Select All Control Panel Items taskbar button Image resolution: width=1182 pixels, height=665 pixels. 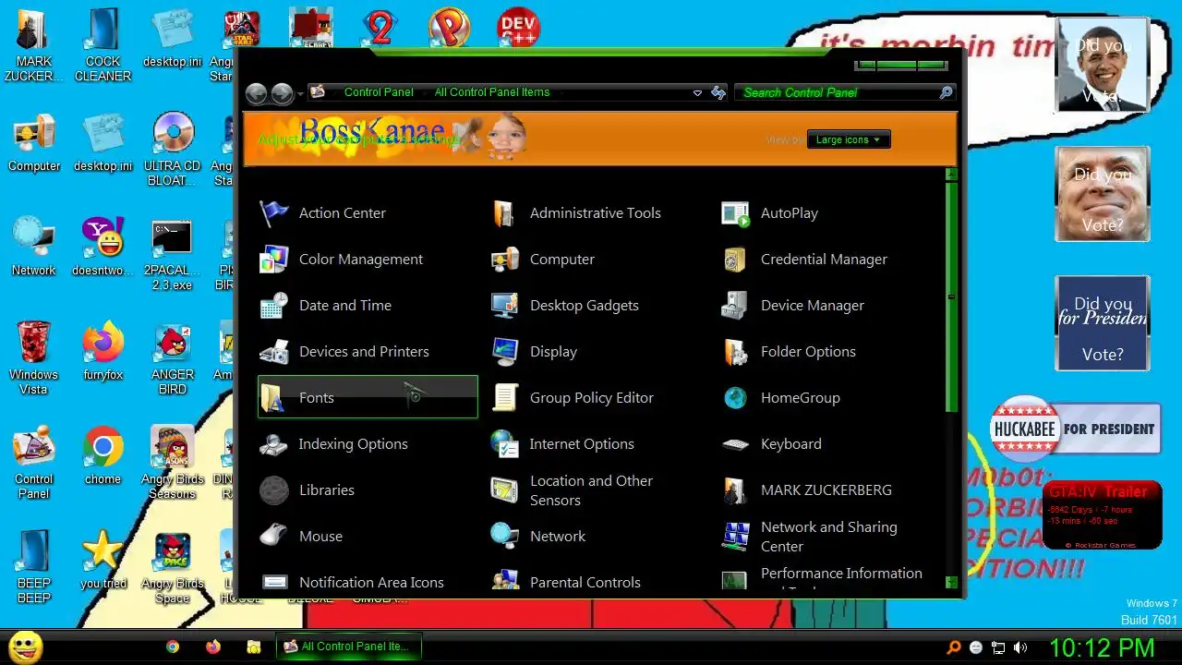[x=349, y=647]
